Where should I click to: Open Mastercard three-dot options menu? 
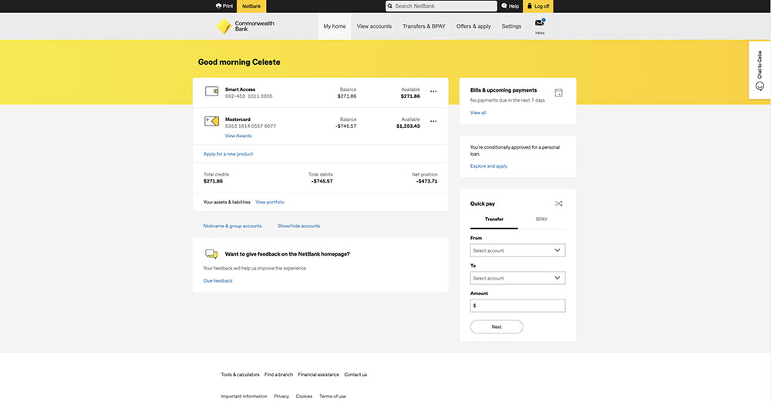pyautogui.click(x=433, y=122)
